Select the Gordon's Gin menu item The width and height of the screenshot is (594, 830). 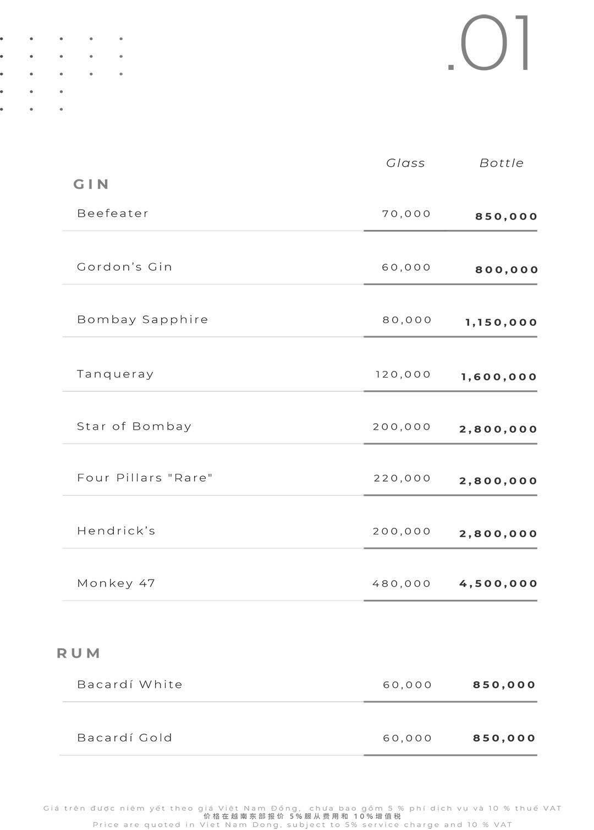(124, 267)
